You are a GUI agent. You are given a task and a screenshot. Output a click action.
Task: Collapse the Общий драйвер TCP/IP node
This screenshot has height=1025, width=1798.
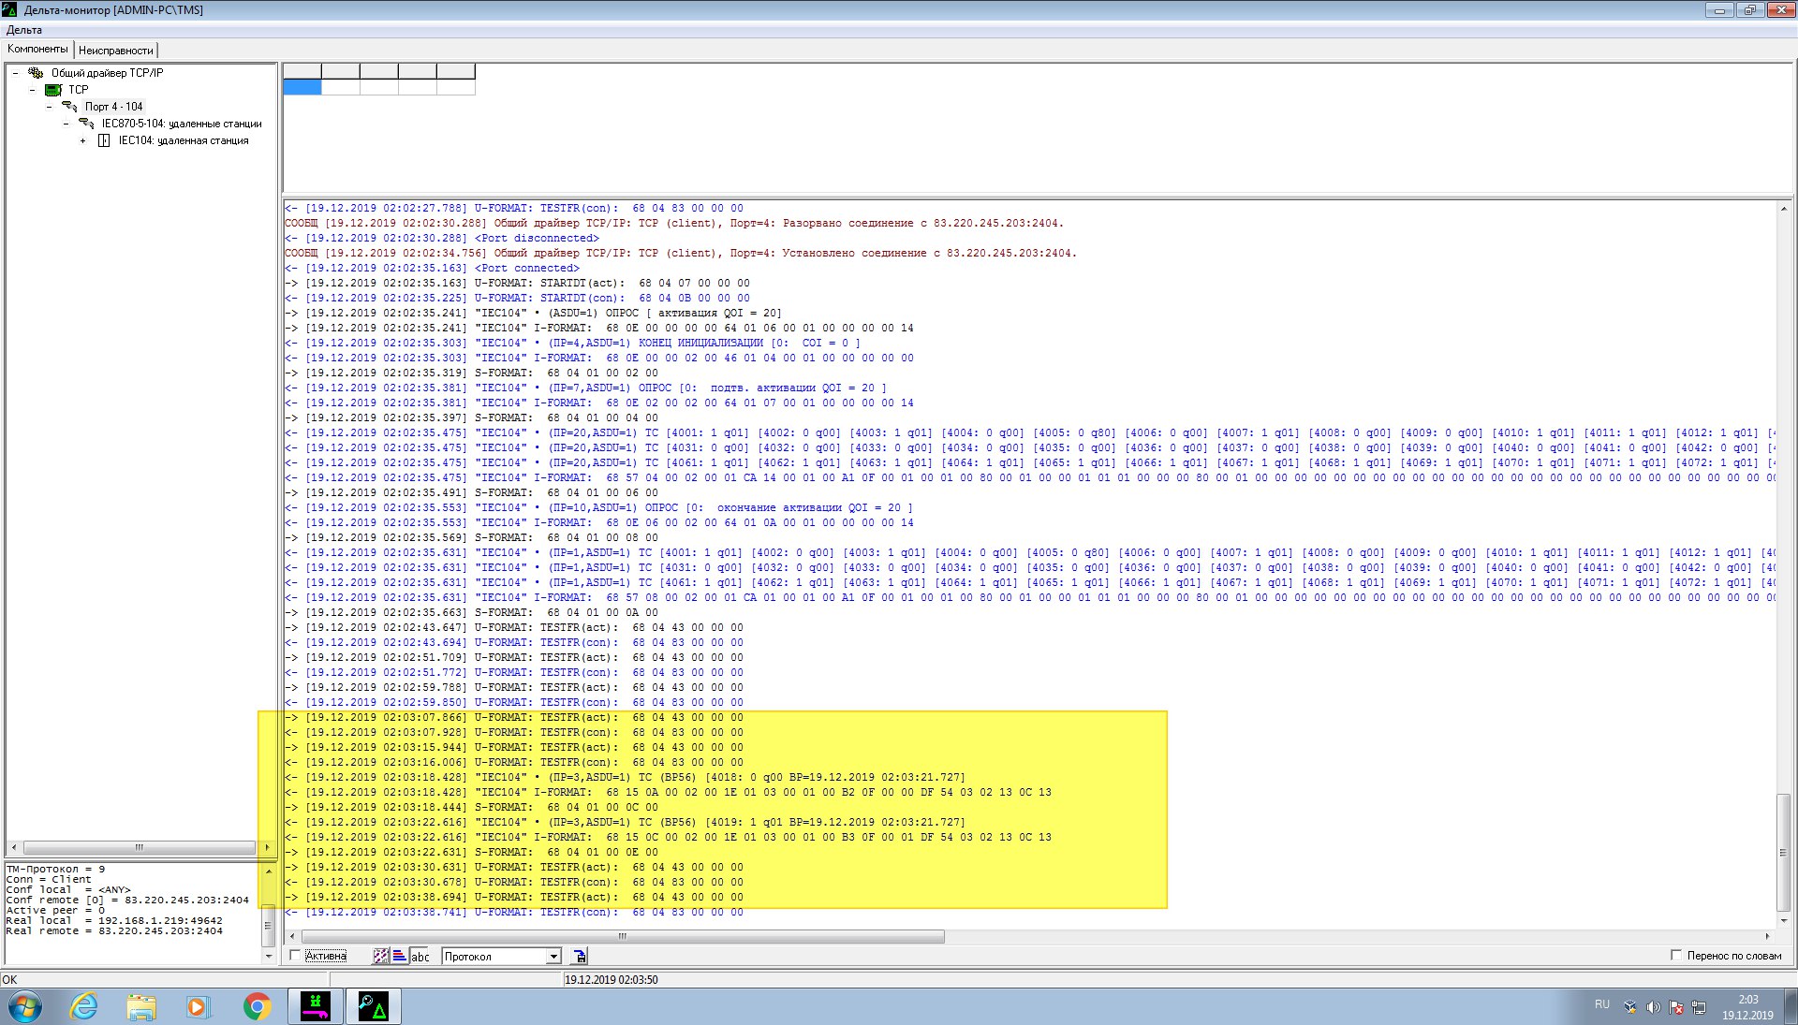[x=15, y=73]
